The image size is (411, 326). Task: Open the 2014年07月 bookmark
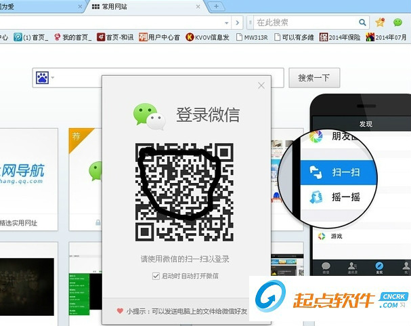click(386, 37)
